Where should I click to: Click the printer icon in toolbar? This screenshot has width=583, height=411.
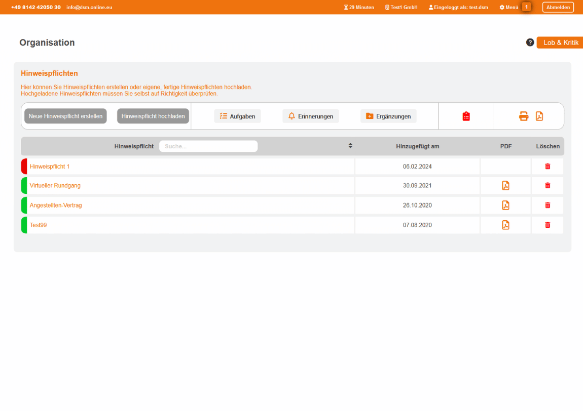tap(524, 116)
